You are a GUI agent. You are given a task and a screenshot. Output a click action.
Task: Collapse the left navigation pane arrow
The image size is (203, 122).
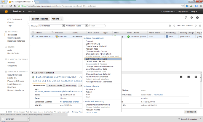29,23
